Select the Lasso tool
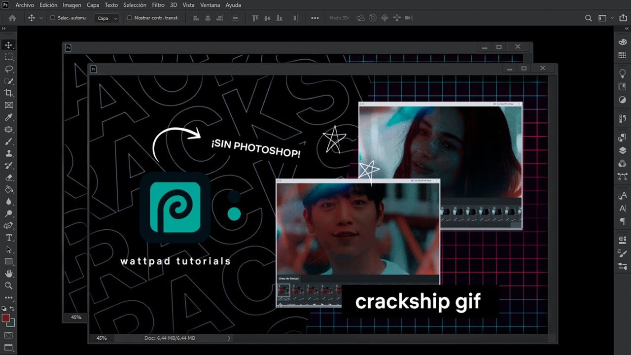This screenshot has height=355, width=631. point(8,69)
